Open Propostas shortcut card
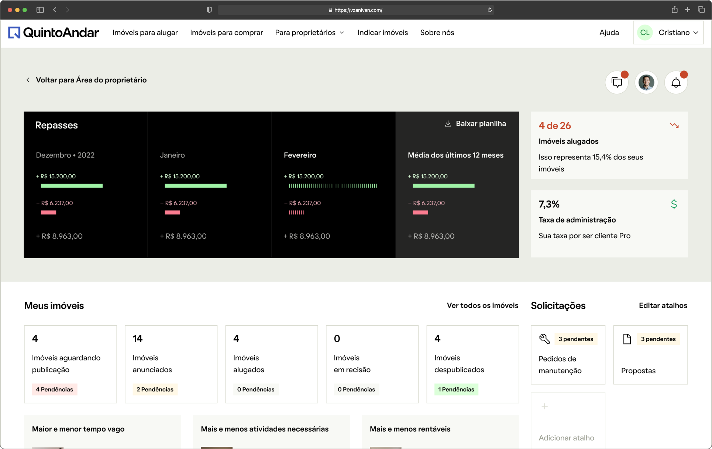The width and height of the screenshot is (712, 449). click(650, 355)
